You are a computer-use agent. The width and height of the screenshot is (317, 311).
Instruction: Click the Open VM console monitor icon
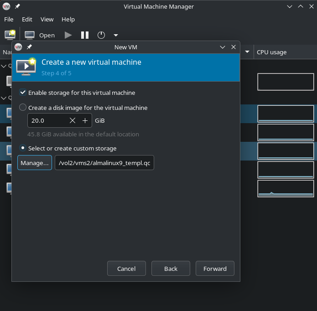click(x=30, y=35)
